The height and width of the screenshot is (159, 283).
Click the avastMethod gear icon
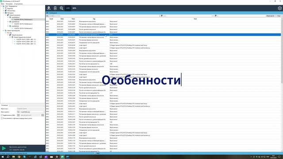10,17
